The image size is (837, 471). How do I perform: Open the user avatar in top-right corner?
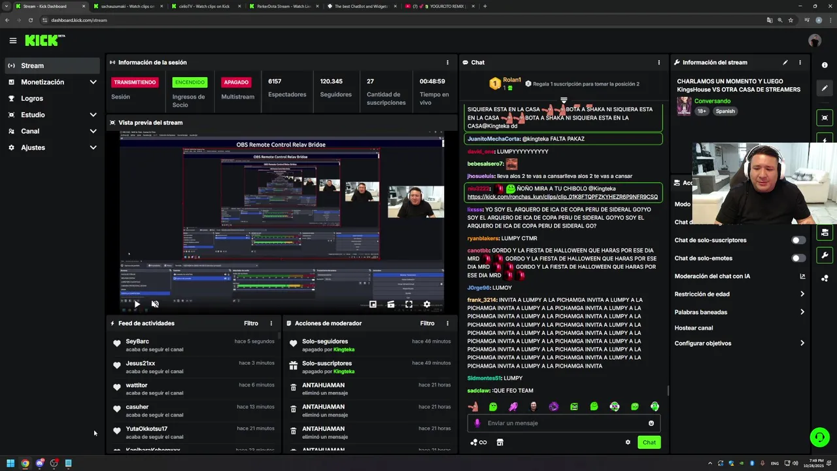(x=814, y=41)
